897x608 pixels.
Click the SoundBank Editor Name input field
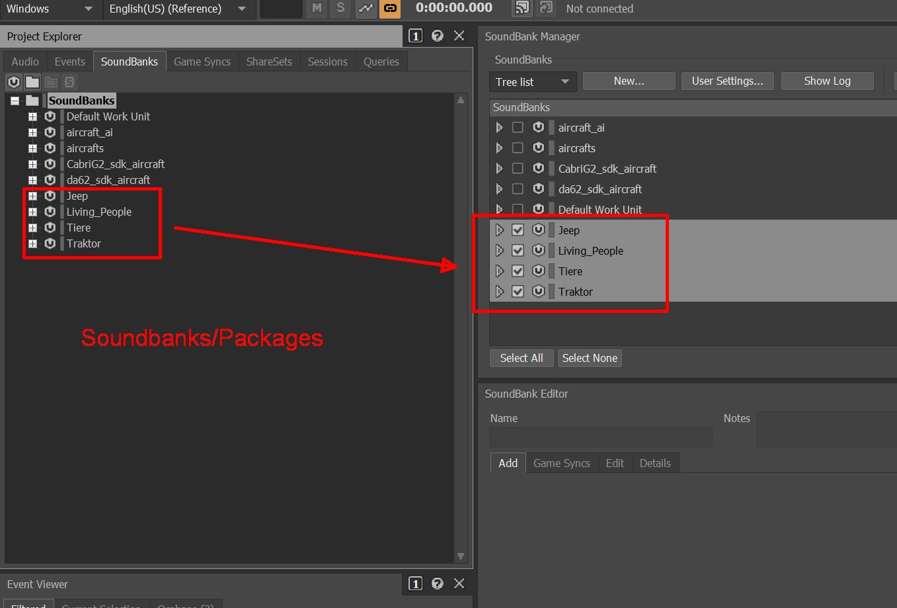click(x=601, y=437)
